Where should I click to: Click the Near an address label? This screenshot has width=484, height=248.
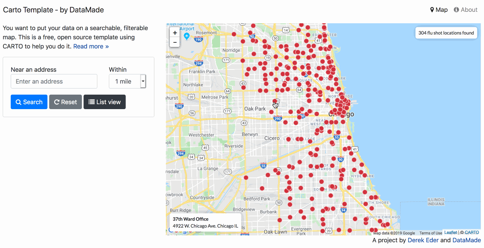[x=34, y=69]
